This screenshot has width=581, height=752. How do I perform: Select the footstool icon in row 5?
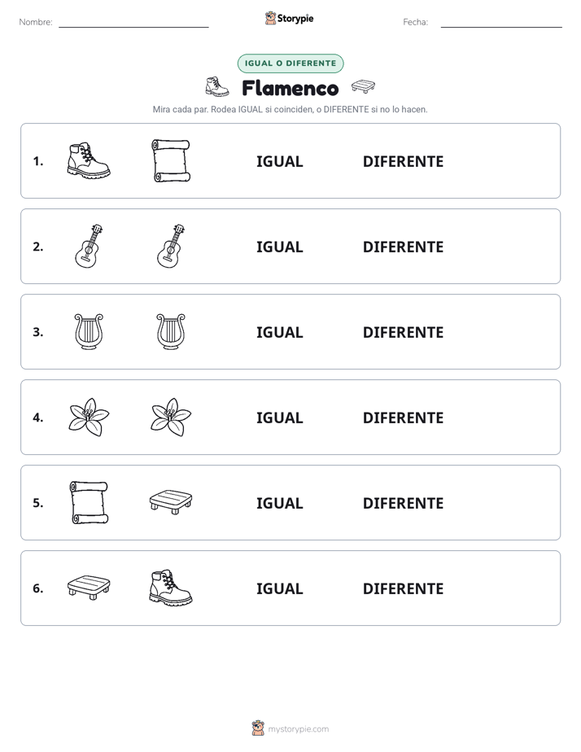(x=171, y=501)
